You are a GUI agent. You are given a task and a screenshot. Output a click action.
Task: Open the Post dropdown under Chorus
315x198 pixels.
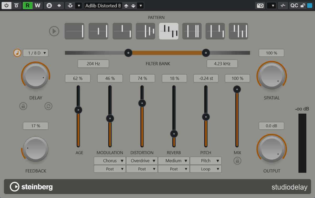pyautogui.click(x=110, y=169)
